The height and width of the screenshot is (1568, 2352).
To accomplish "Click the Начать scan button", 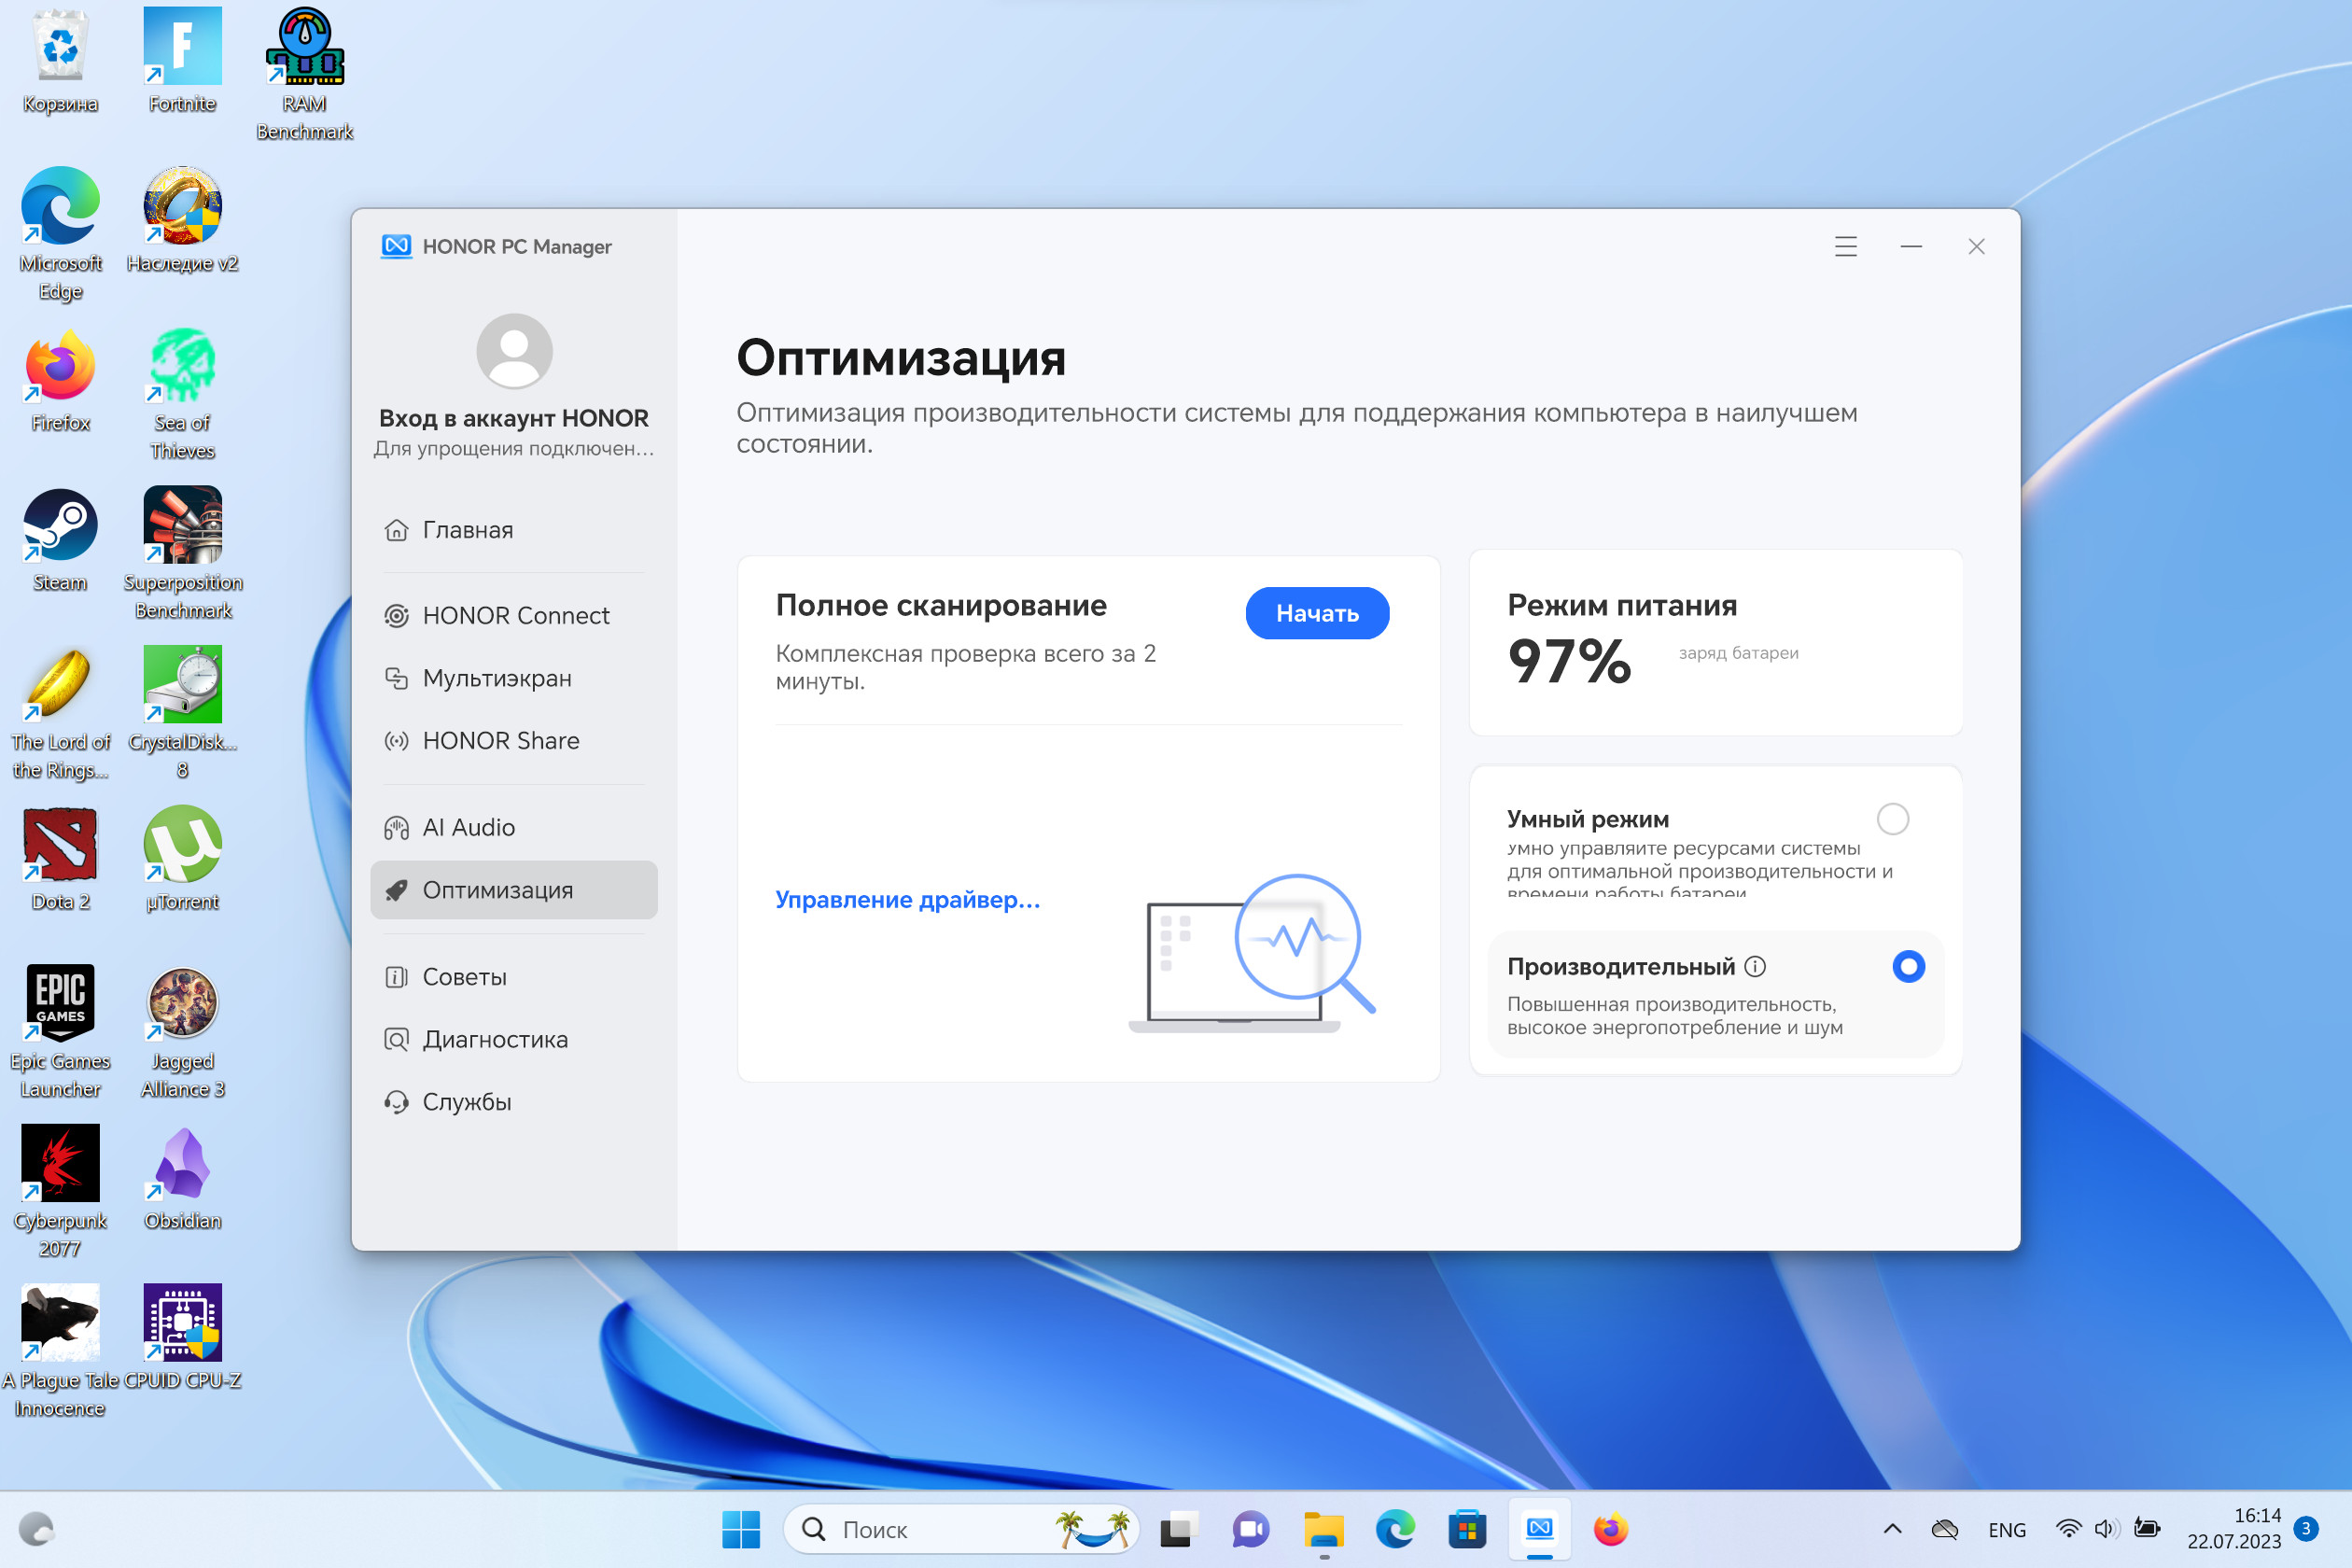I will tap(1317, 613).
